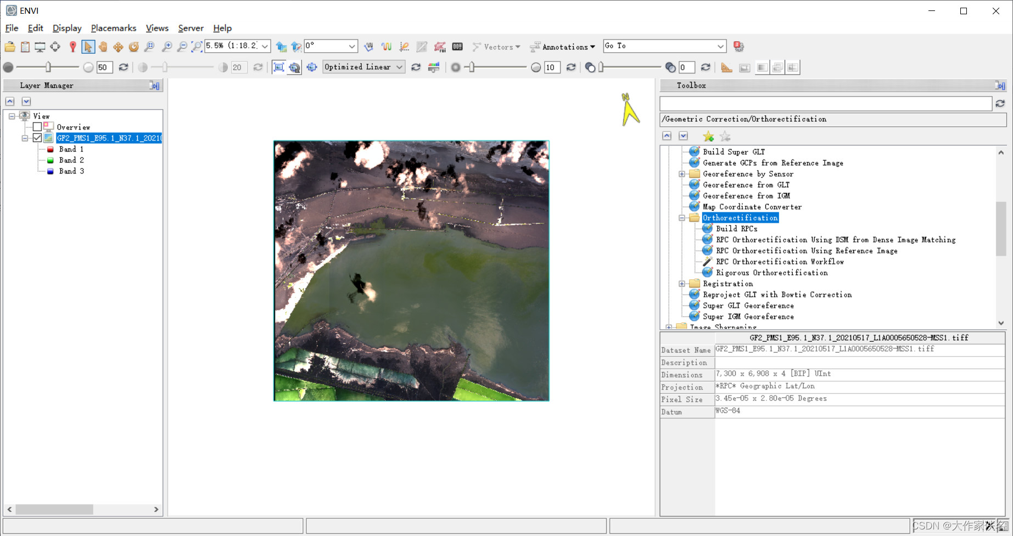Expand the Georeference by Sensor folder
Viewport: 1013px width, 536px height.
[682, 174]
